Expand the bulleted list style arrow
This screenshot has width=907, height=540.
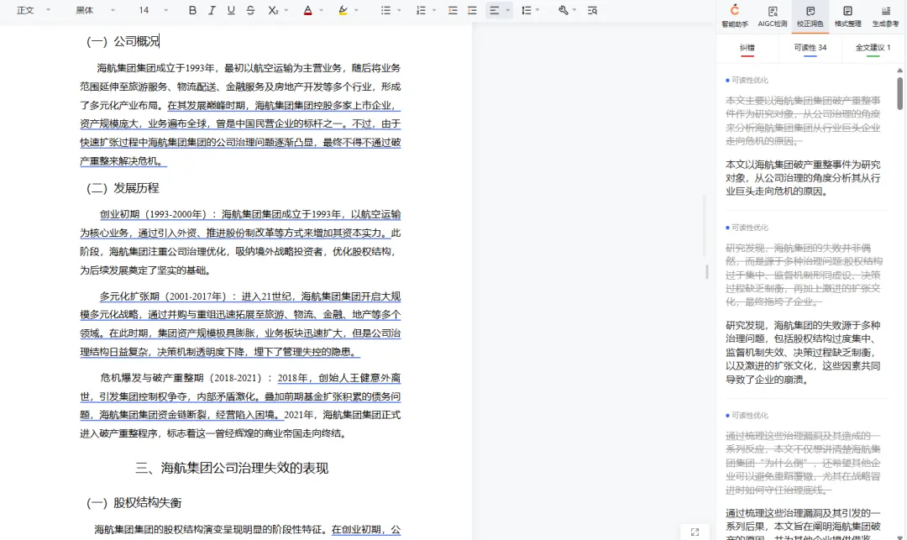coord(399,10)
